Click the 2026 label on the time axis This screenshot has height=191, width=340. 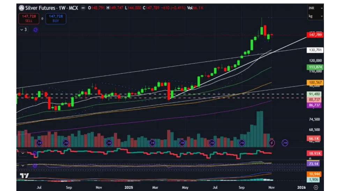(x=301, y=188)
